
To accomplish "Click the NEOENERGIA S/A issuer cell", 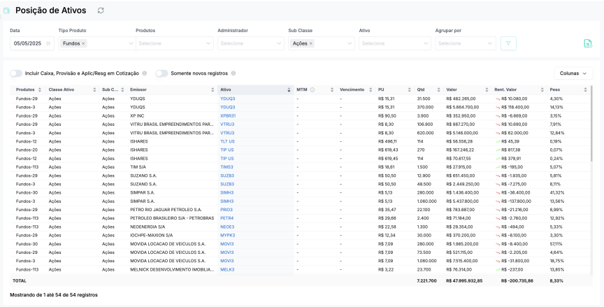I will 148,227.
